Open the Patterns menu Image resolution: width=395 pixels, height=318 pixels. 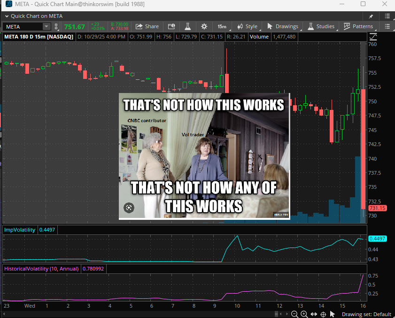[x=358, y=26]
